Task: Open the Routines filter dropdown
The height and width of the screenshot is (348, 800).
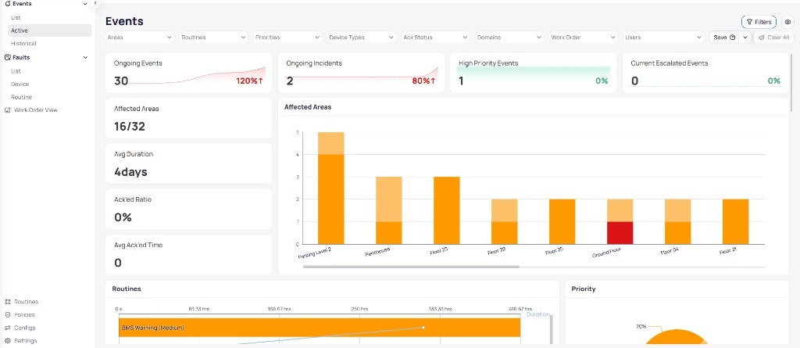Action: tap(214, 38)
